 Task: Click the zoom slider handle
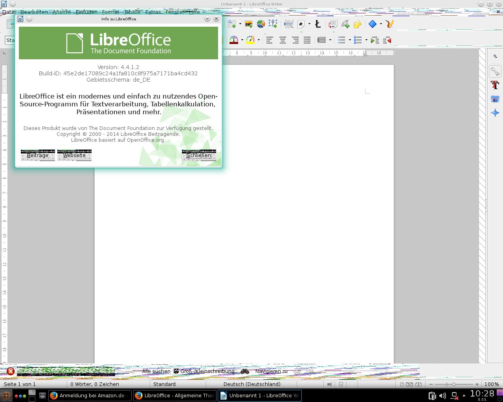coord(453,384)
